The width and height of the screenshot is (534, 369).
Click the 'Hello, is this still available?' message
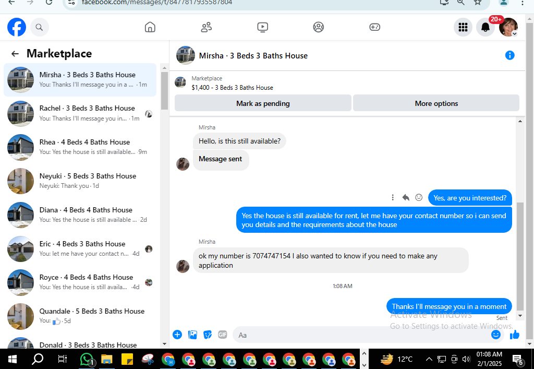coord(239,141)
